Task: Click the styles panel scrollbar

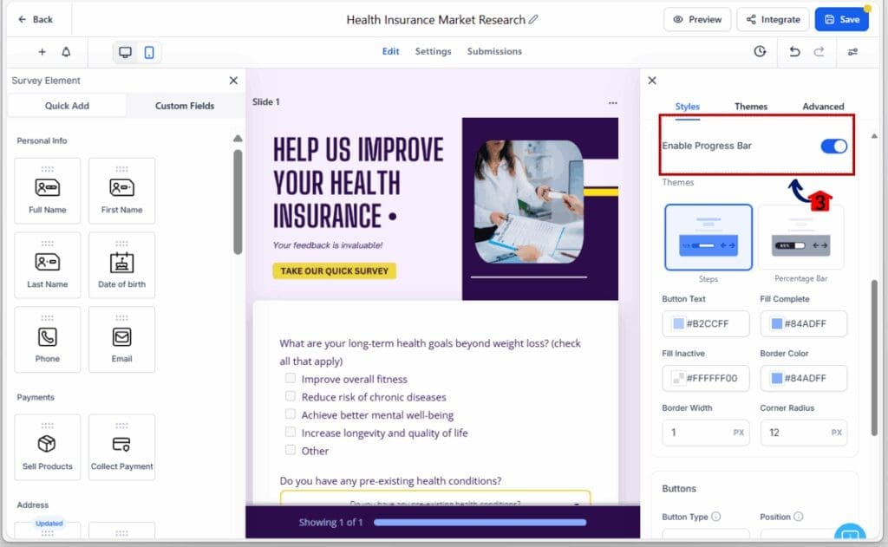Action: point(874,357)
